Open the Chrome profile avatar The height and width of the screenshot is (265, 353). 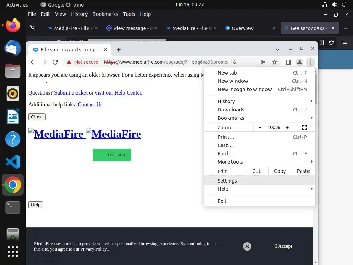point(300,62)
